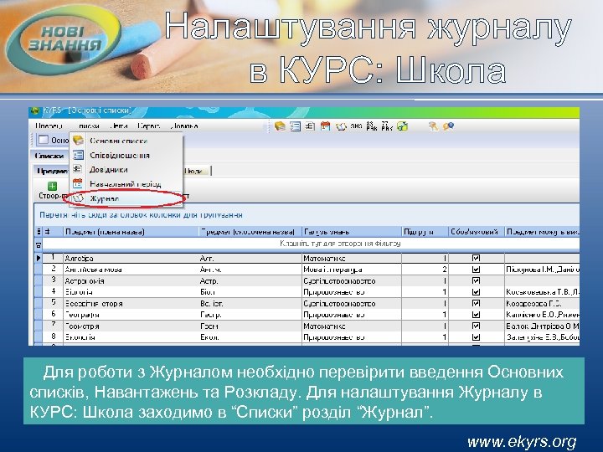
Task: Click Математика cell in Алгебра row
Action: pyautogui.click(x=352, y=259)
